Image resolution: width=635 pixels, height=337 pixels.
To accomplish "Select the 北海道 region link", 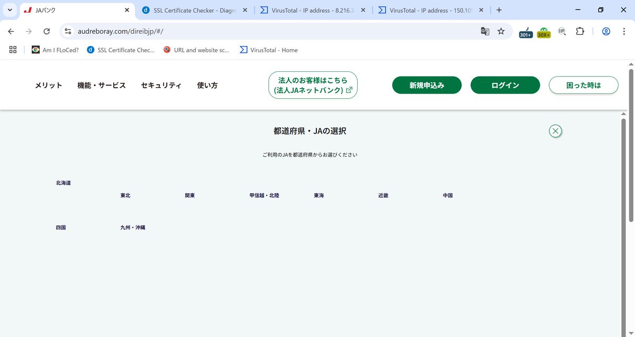I will tap(62, 183).
